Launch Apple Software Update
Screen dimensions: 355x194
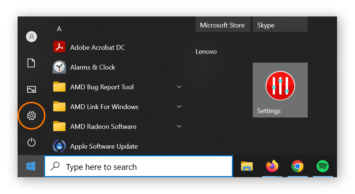coord(104,146)
